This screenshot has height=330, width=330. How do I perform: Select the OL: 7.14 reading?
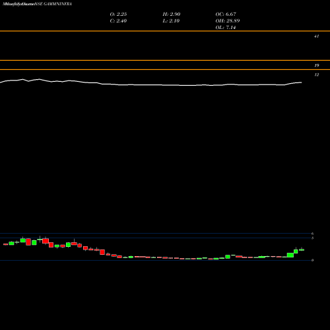(226, 27)
